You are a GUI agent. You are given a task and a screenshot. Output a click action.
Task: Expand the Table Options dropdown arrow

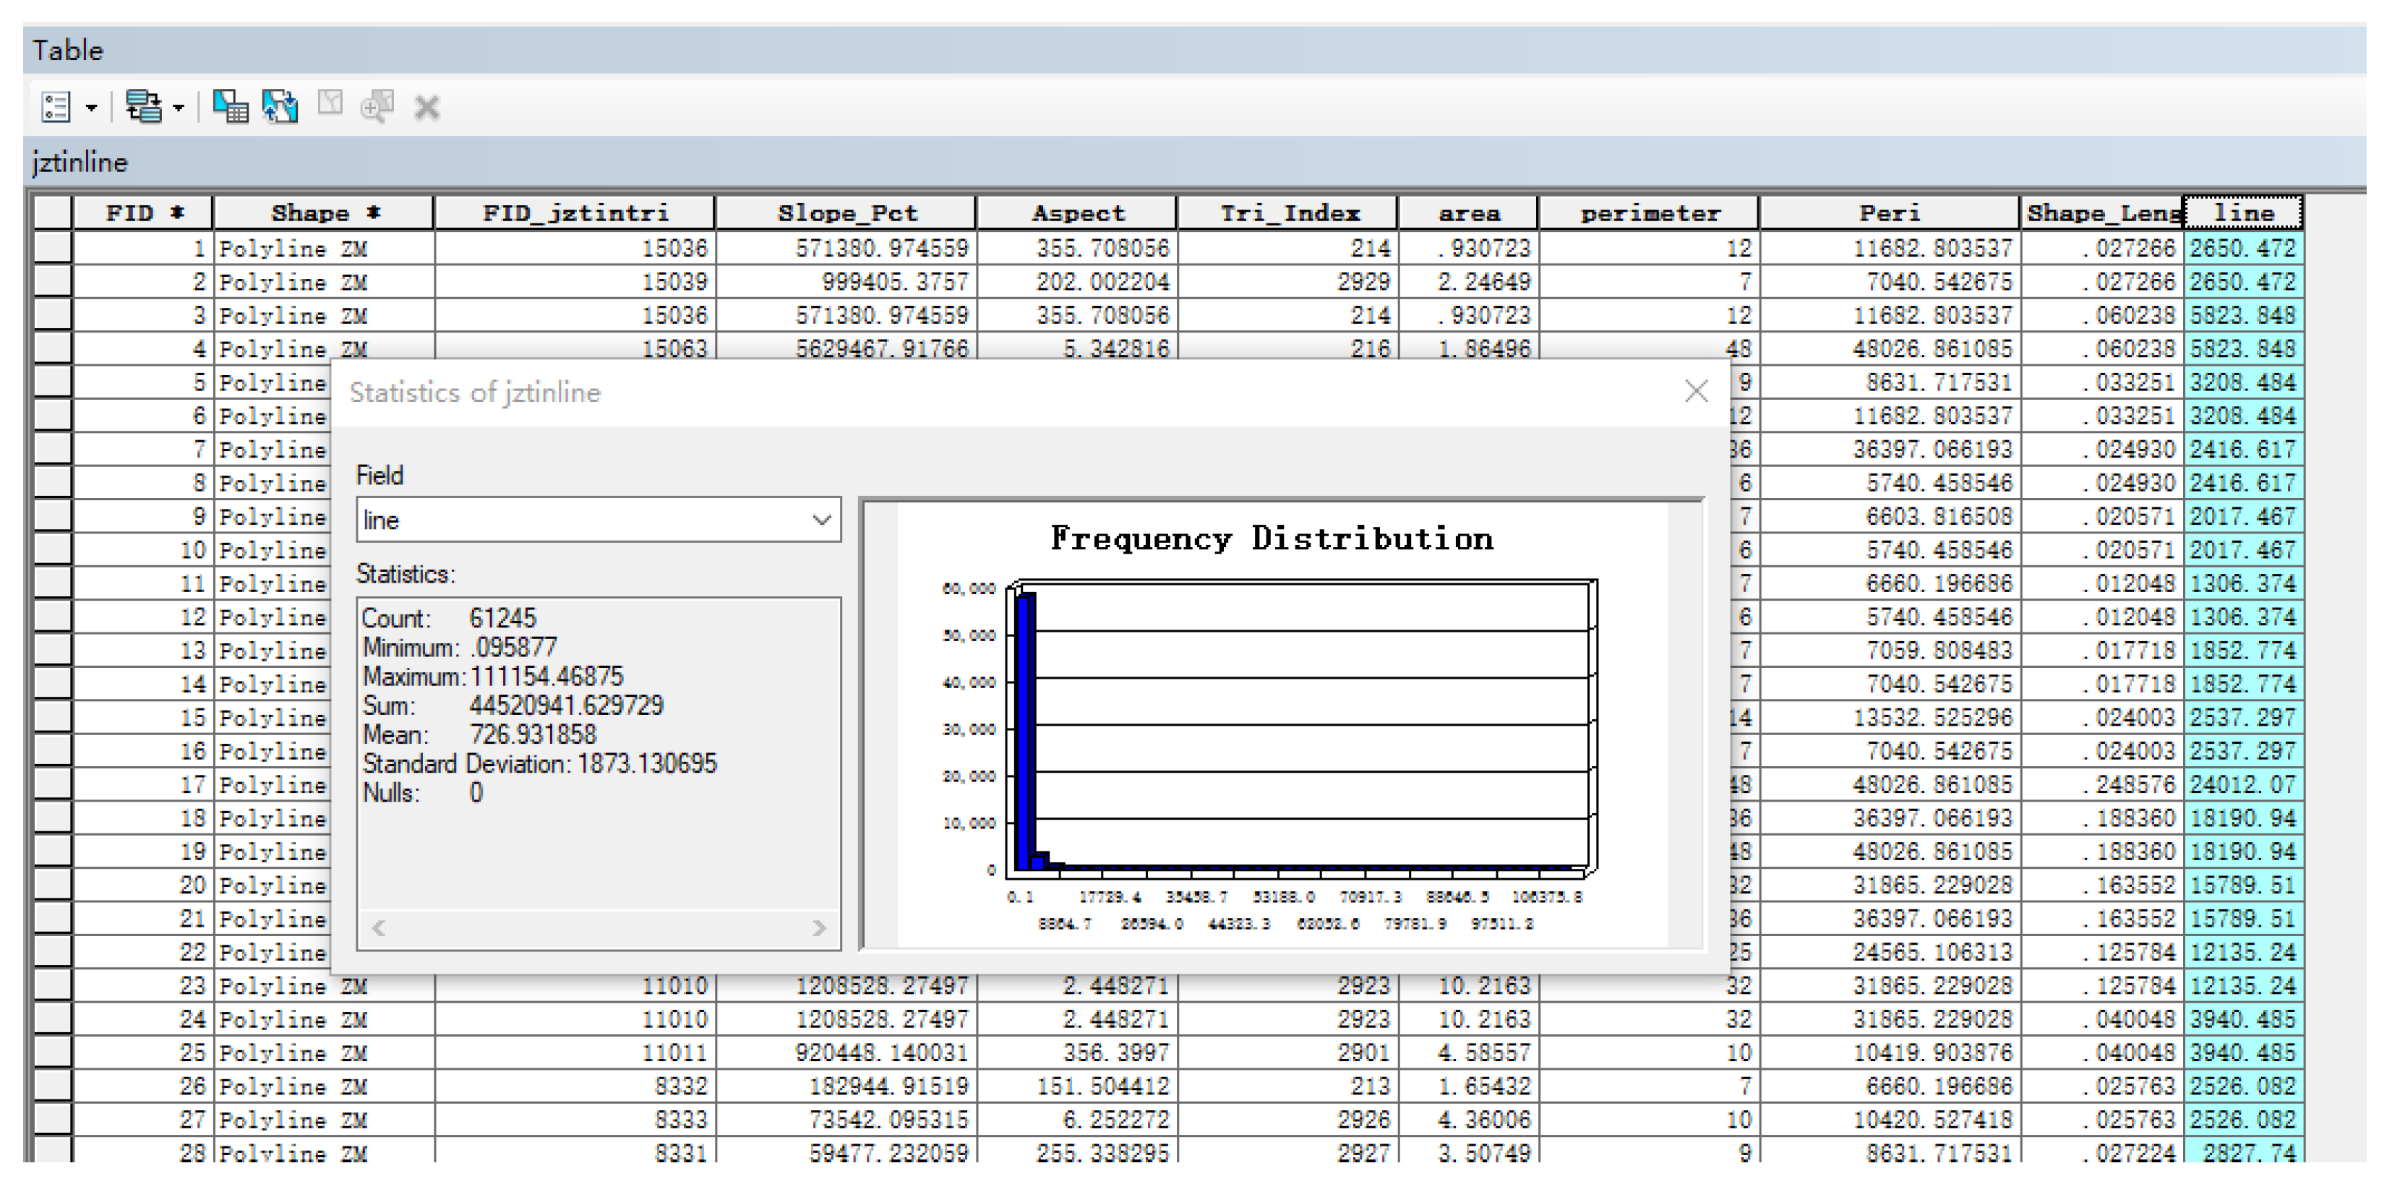[91, 108]
